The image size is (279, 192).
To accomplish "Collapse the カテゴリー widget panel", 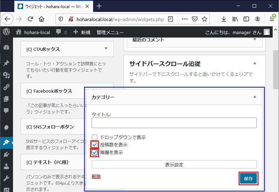I will tap(255, 97).
